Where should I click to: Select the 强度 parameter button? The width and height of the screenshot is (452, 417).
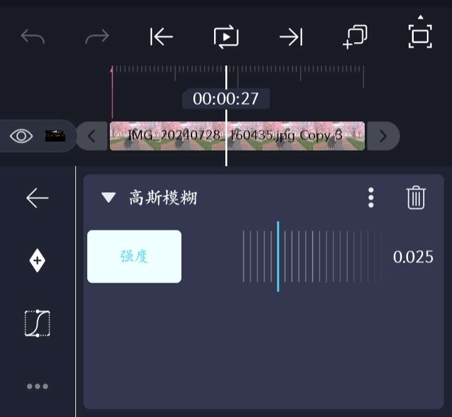tap(134, 256)
